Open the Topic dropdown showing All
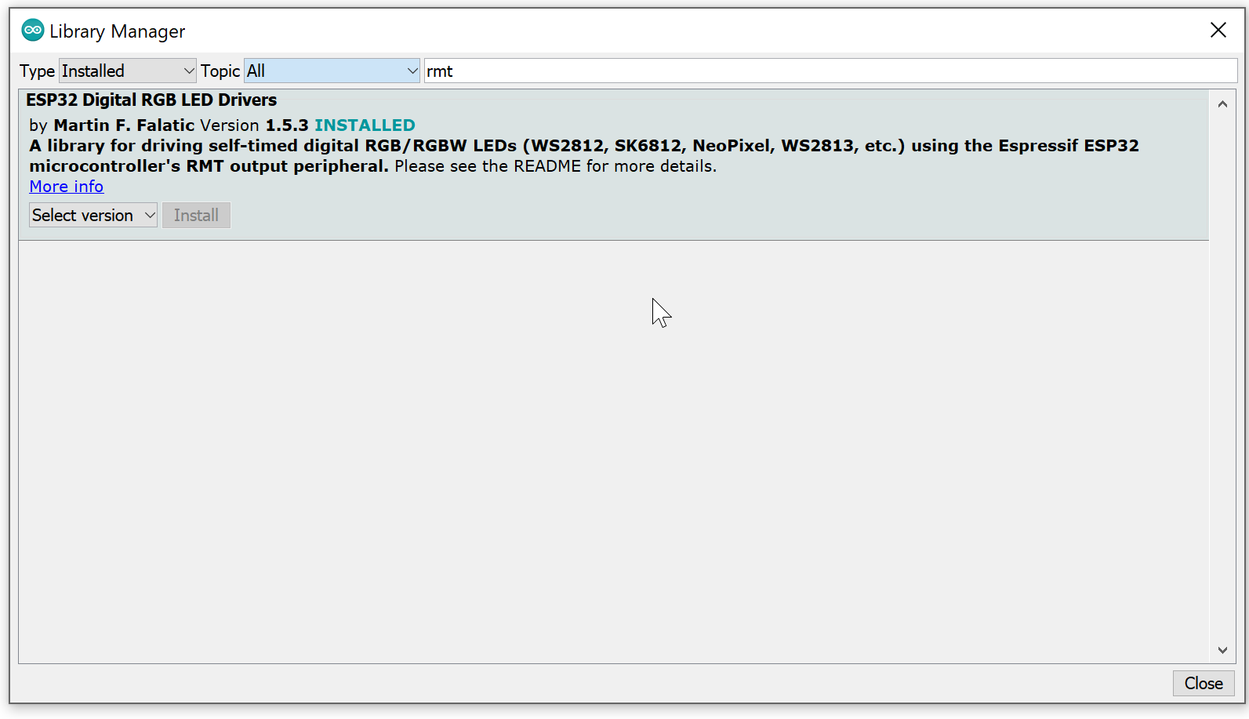The height and width of the screenshot is (719, 1249). pos(332,71)
